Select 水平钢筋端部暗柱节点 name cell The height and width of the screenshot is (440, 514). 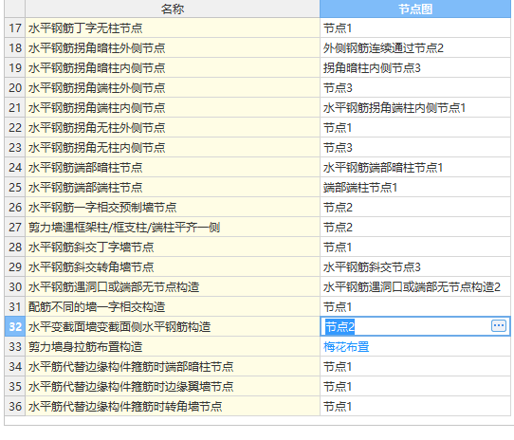point(173,168)
